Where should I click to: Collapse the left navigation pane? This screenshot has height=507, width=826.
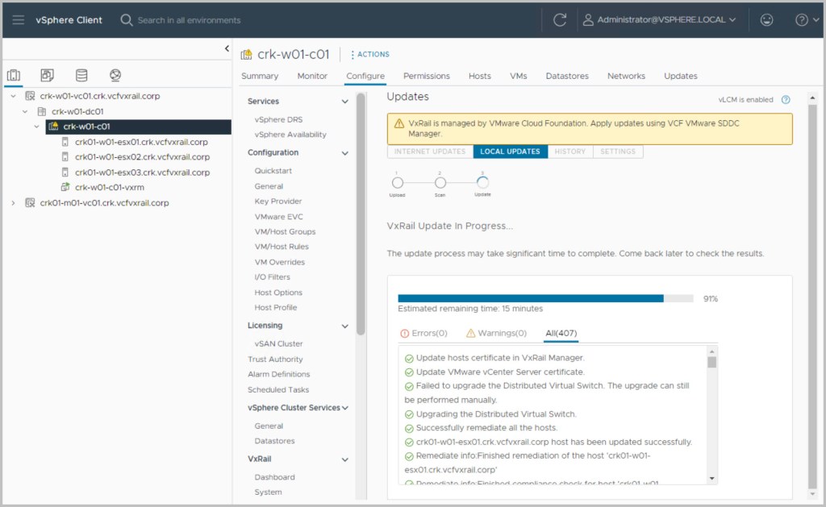227,49
